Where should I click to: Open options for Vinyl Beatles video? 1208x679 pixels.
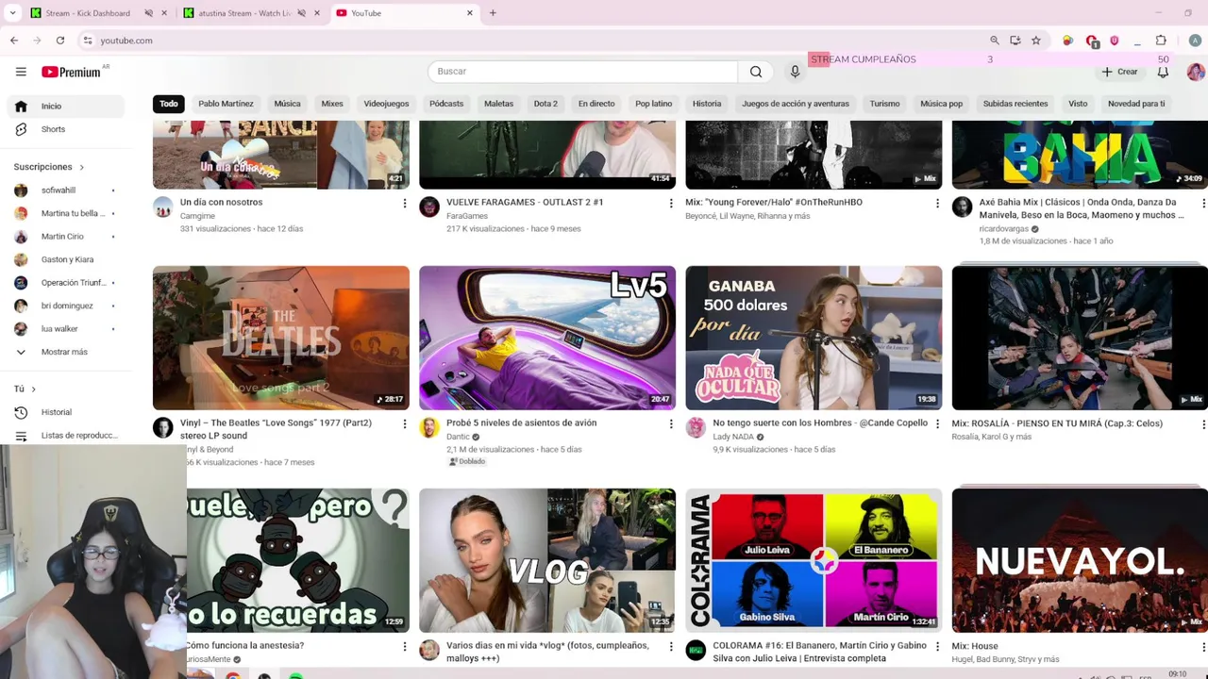point(405,424)
